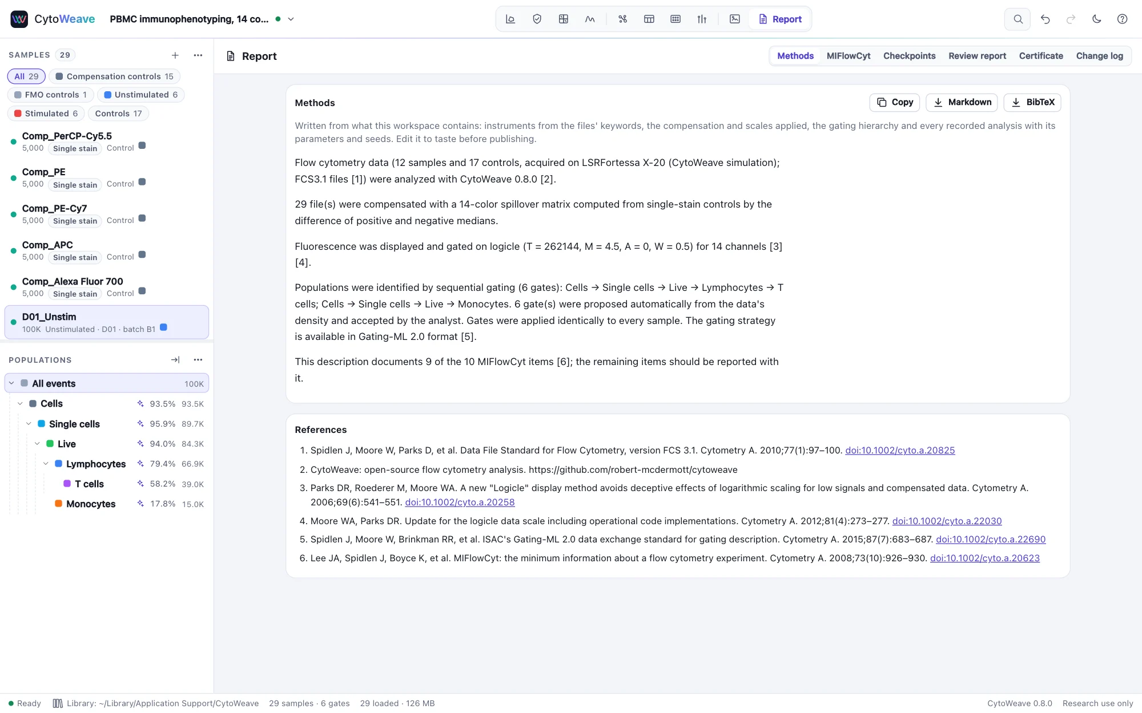Screen dimensions: 1142x713
Task: Open doi:10.1002/cyto.a.20825 link
Action: [x=900, y=451]
